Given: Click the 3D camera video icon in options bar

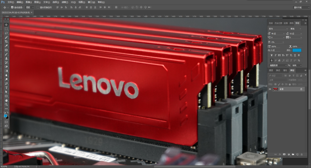Looking at the screenshot, I should [x=149, y=7].
